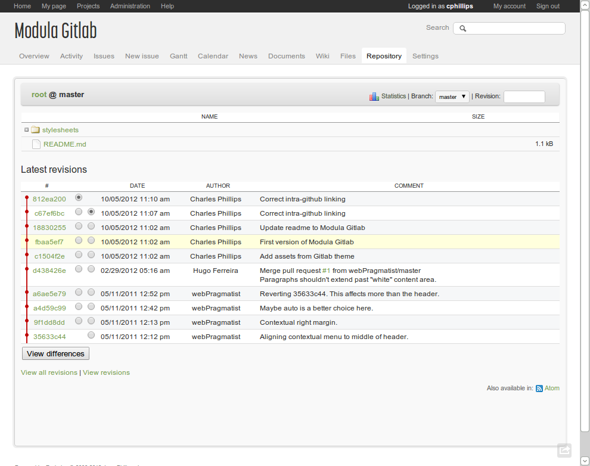This screenshot has width=590, height=466.
Task: Click the root breadcrumb link
Action: click(39, 94)
